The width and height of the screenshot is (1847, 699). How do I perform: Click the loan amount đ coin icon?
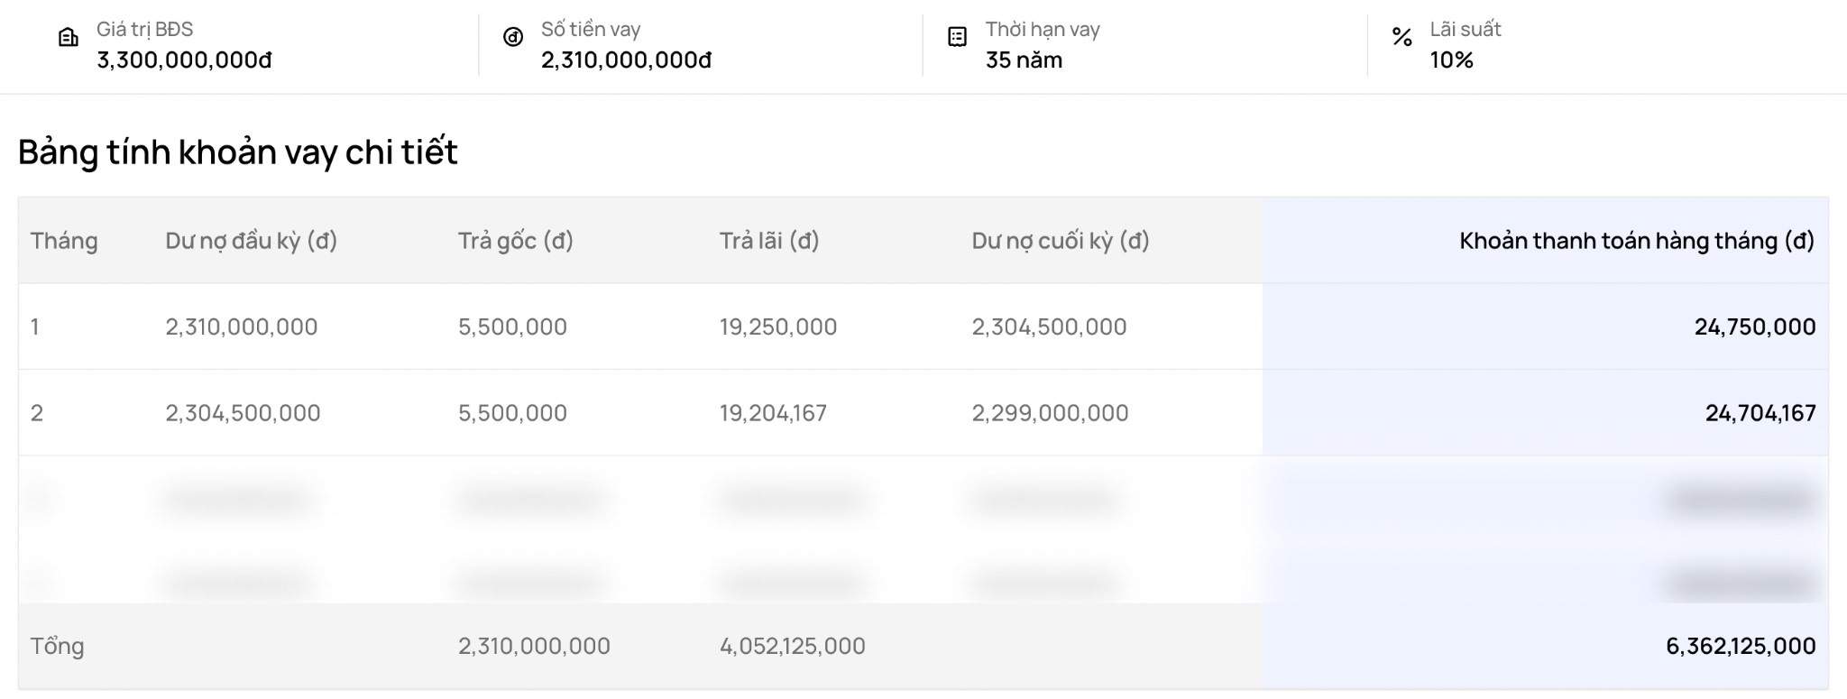(513, 37)
